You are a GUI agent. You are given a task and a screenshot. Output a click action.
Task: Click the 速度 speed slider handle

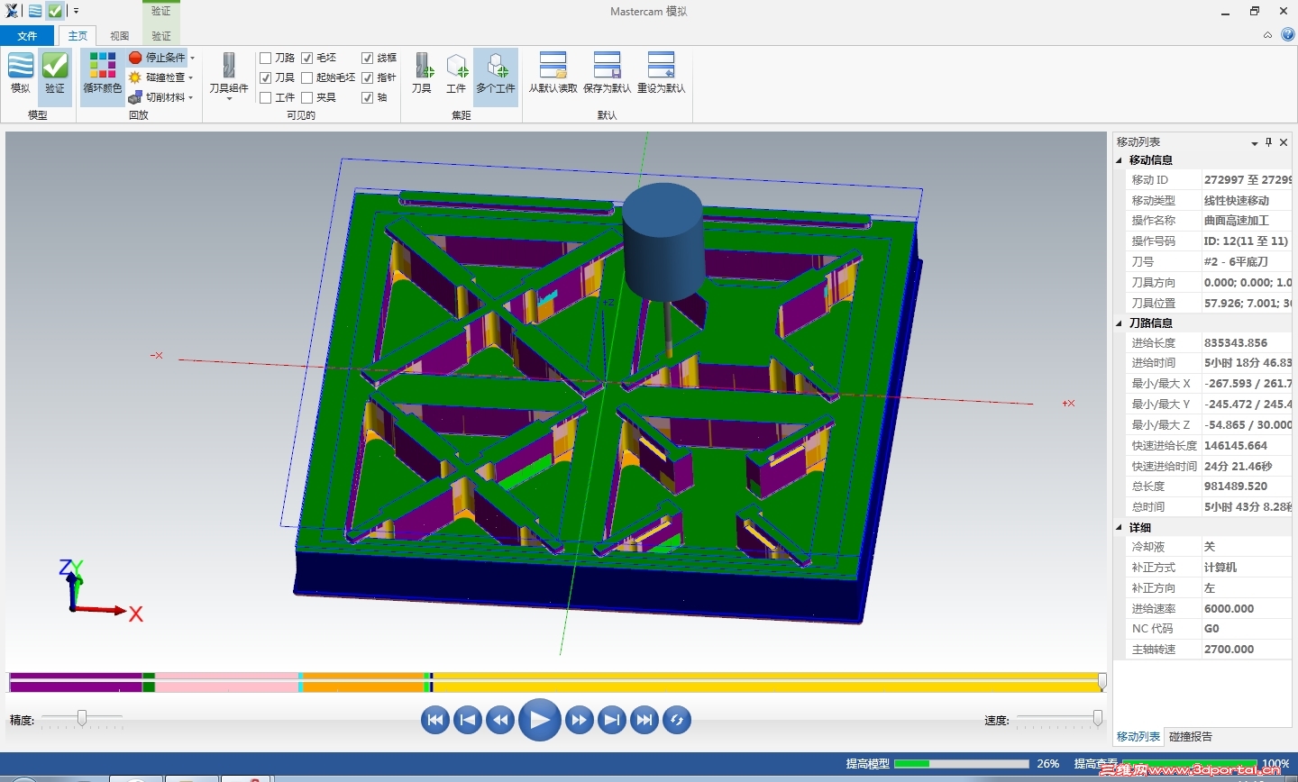pyautogui.click(x=1097, y=718)
